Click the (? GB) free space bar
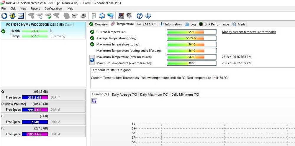 [35, 122]
